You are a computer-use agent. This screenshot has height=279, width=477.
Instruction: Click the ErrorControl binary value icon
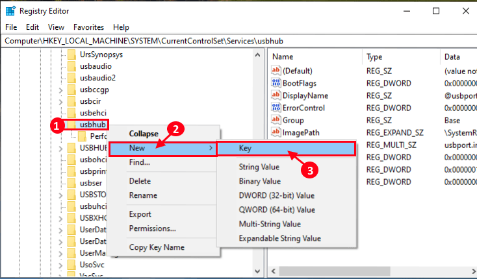click(276, 108)
